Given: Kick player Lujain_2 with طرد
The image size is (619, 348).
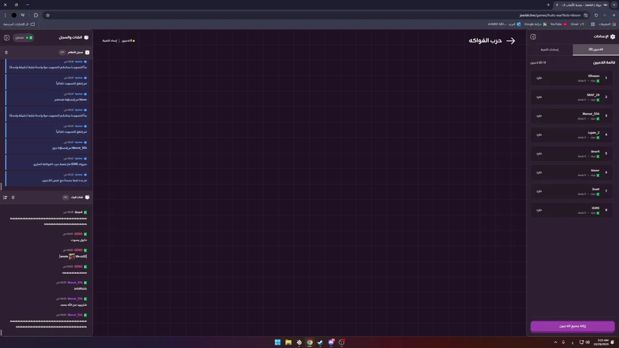Looking at the screenshot, I should click(x=539, y=134).
